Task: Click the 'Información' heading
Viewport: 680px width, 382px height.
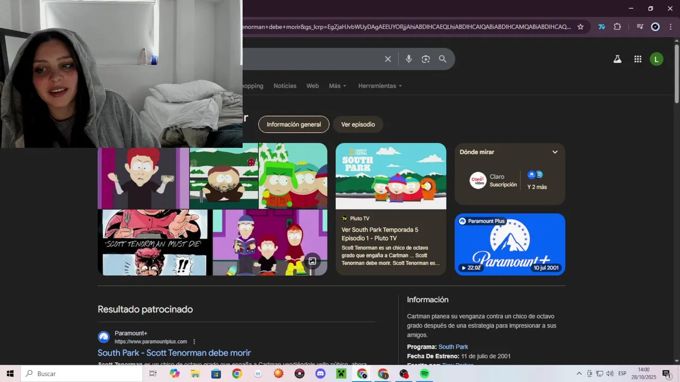Action: pos(428,300)
